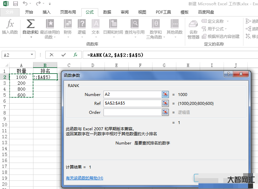The height and width of the screenshot is (189, 258).
Task: Click the Ref field range selector button
Action: click(165, 104)
